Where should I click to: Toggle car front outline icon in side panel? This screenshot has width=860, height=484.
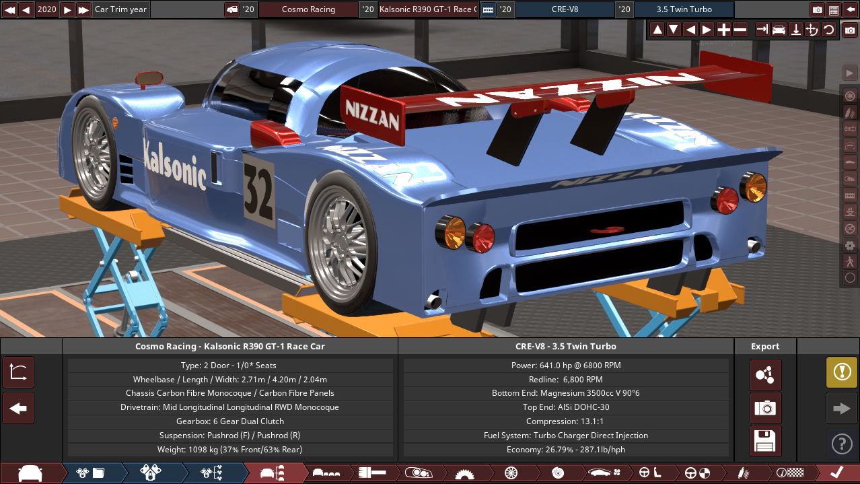point(850,145)
